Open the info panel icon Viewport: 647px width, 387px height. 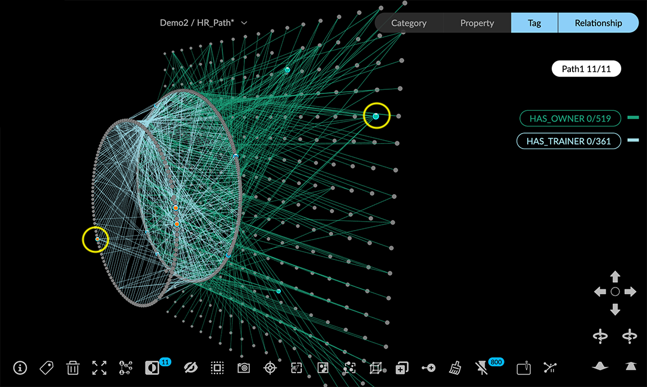click(x=20, y=367)
